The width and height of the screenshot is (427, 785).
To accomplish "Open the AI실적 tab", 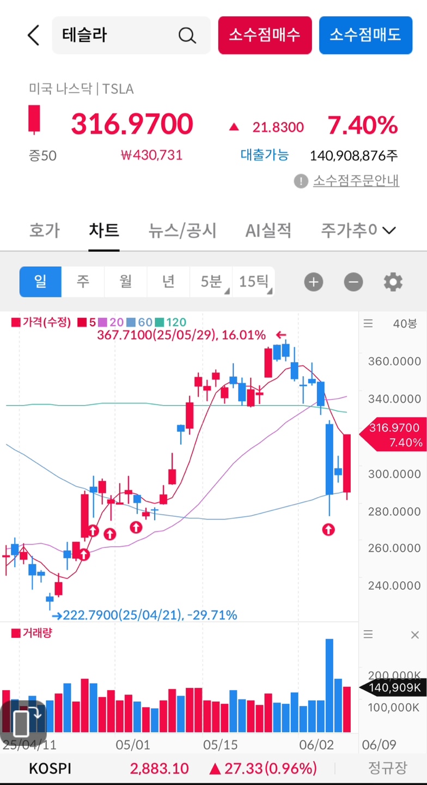I will coord(268,230).
